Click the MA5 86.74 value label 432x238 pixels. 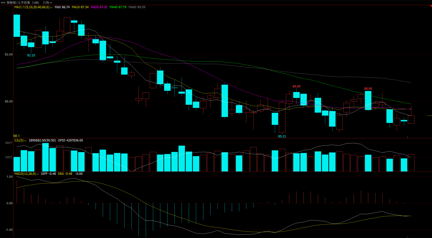click(x=62, y=7)
